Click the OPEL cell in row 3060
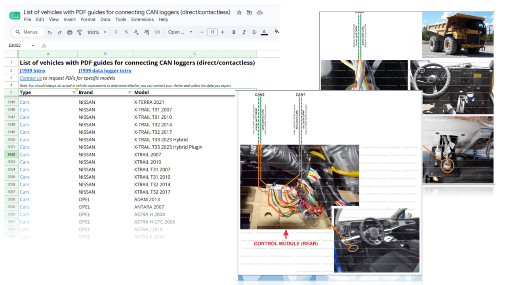 coord(84,215)
